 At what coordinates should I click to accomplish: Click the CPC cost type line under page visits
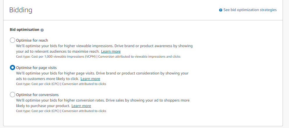(61, 84)
